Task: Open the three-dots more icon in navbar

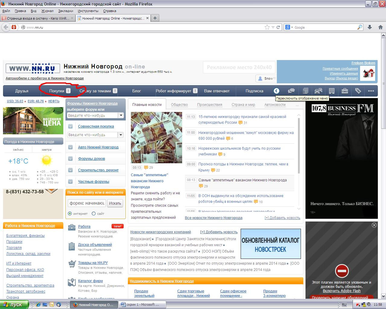Action: 371,91
